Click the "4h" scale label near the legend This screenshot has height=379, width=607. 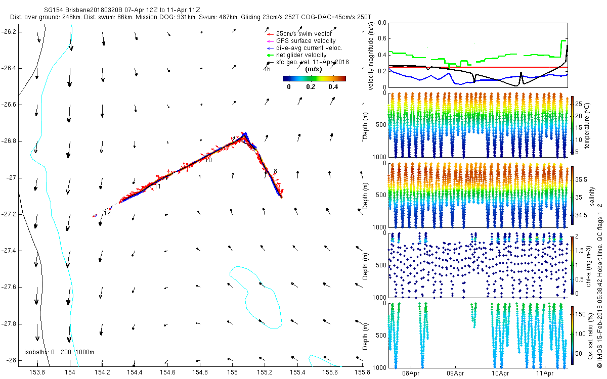click(267, 69)
